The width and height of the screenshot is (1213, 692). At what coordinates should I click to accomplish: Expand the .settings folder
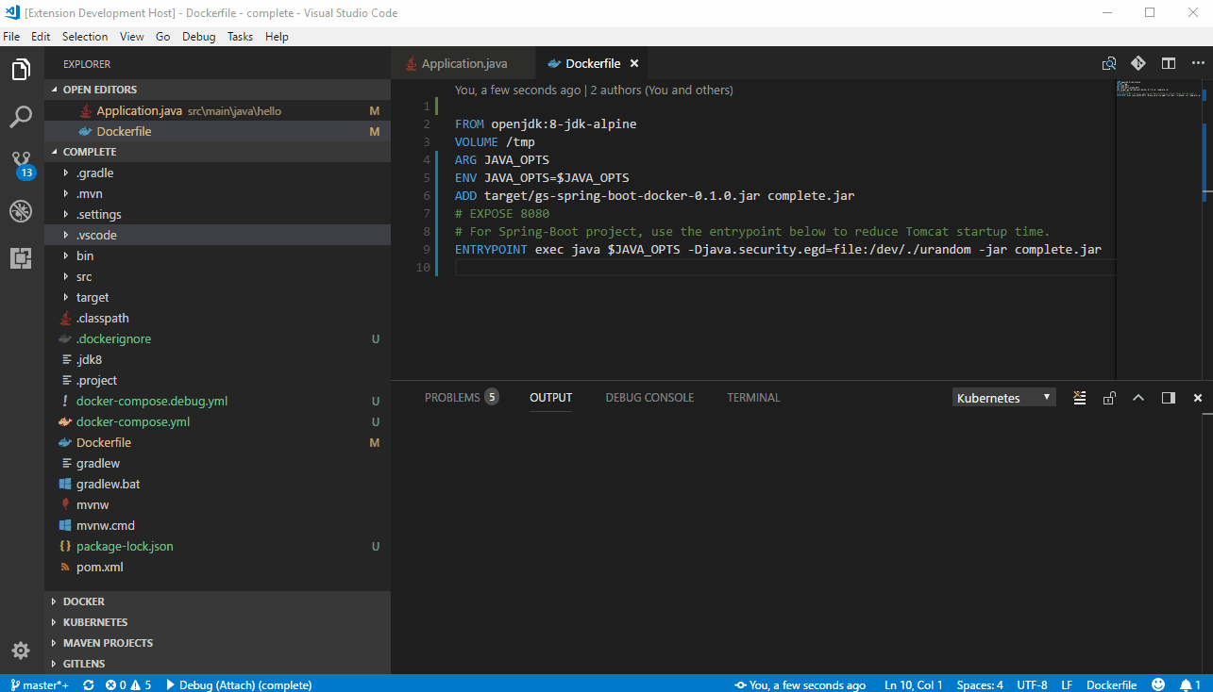[x=217, y=214]
